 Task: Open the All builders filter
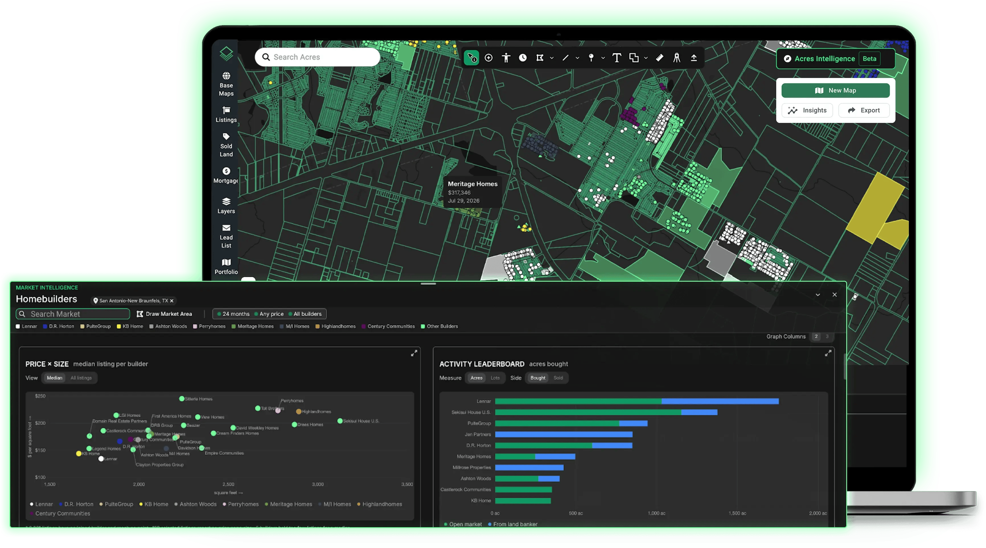305,314
